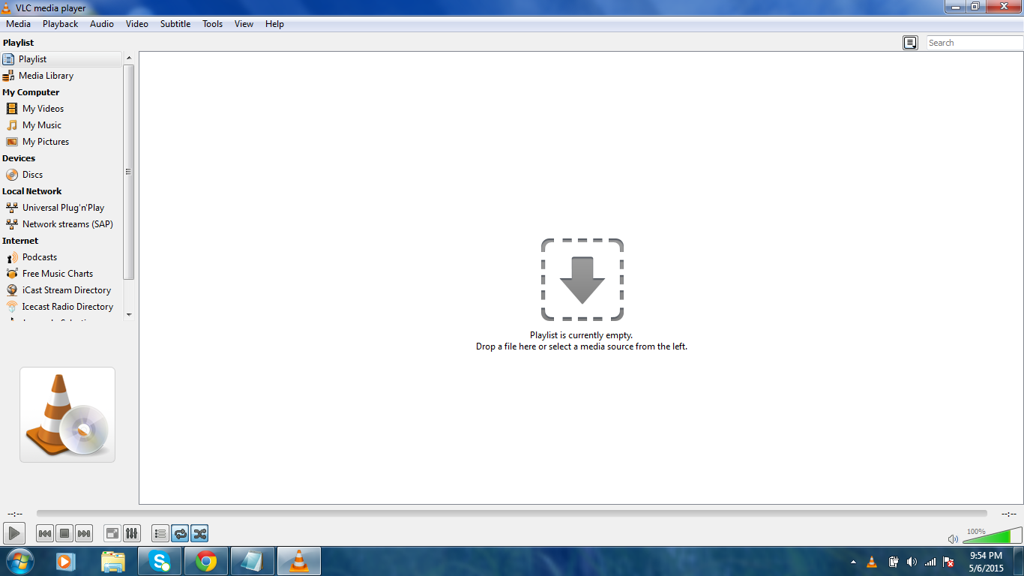The width and height of the screenshot is (1024, 576).
Task: Click VLC cone icon in system tray
Action: point(872,562)
